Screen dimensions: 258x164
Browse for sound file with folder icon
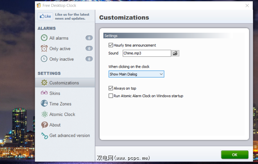(175, 53)
